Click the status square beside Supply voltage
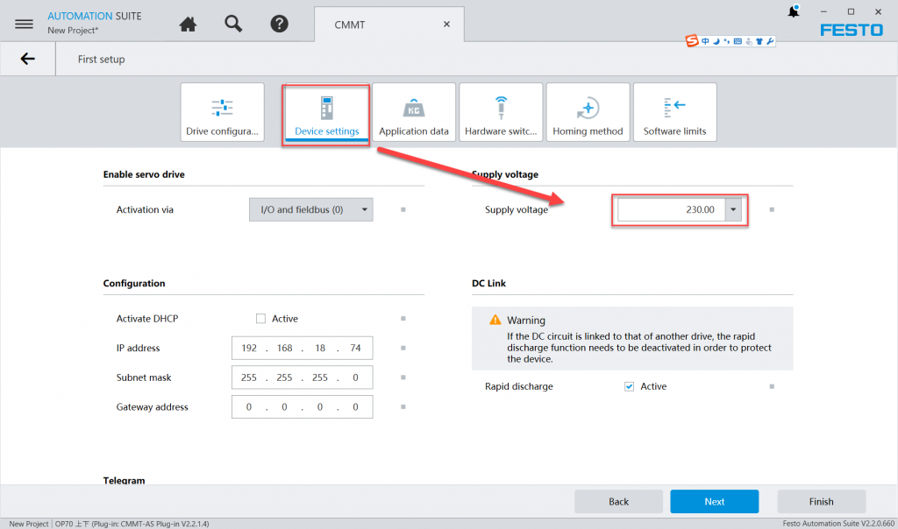This screenshot has width=898, height=529. click(x=772, y=210)
